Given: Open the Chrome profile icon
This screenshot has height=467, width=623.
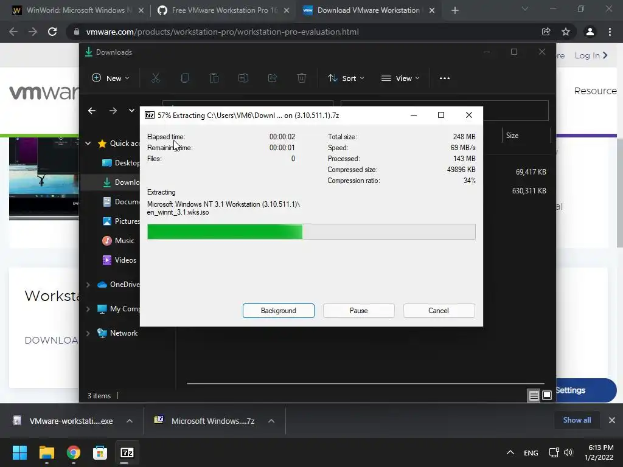Looking at the screenshot, I should [x=590, y=32].
